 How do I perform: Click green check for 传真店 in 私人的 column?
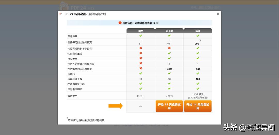(169, 73)
